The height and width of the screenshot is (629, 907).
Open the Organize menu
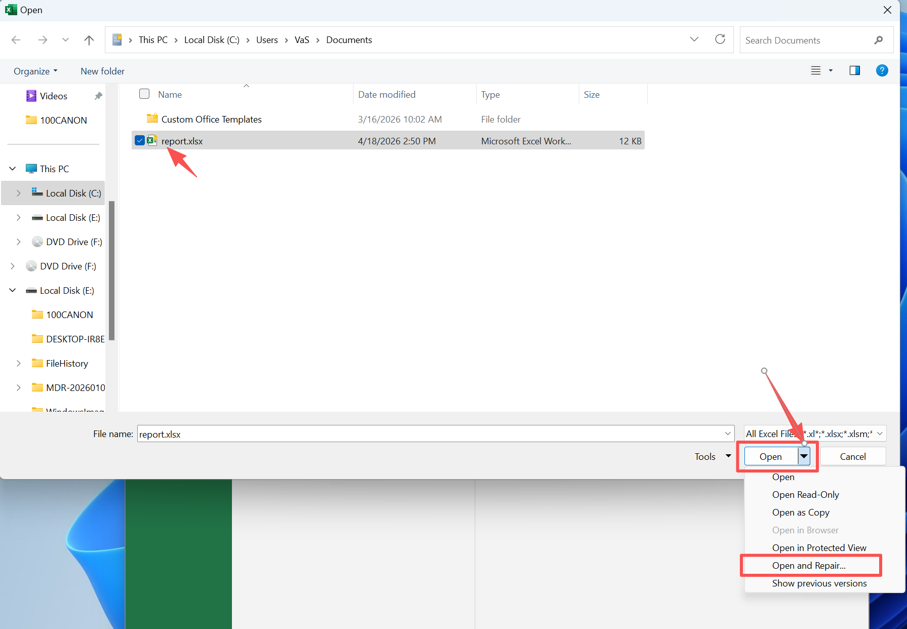(x=35, y=71)
